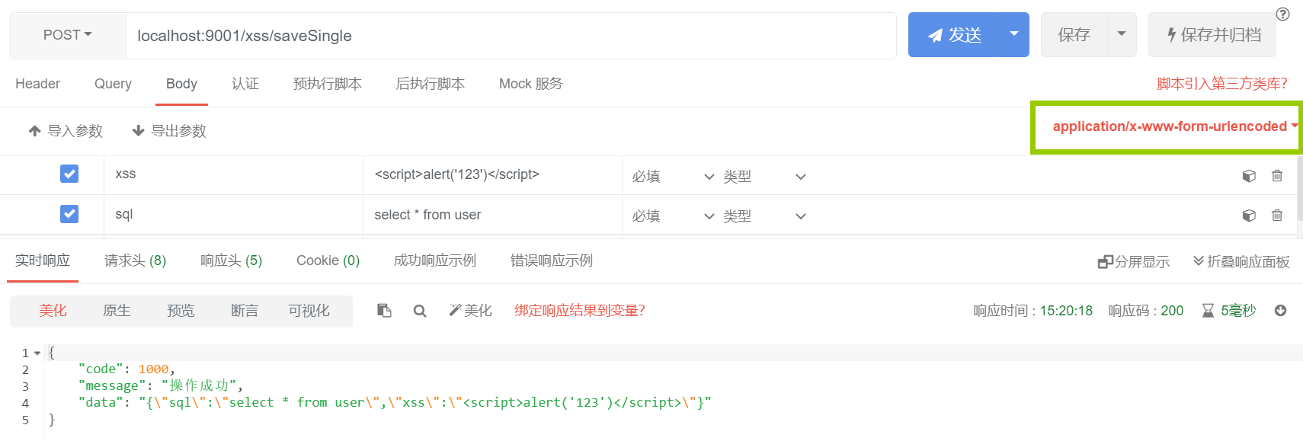1303x441 pixels.
Task: Click 分屏显示 split screen button
Action: pos(1134,262)
